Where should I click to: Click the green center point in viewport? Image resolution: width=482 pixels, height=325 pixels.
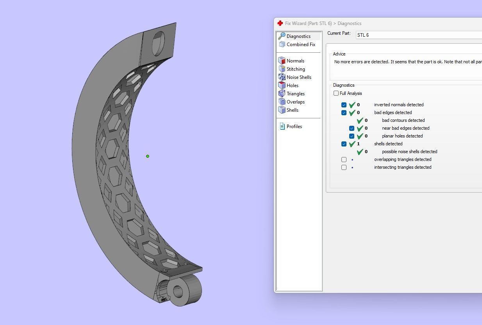click(x=148, y=156)
